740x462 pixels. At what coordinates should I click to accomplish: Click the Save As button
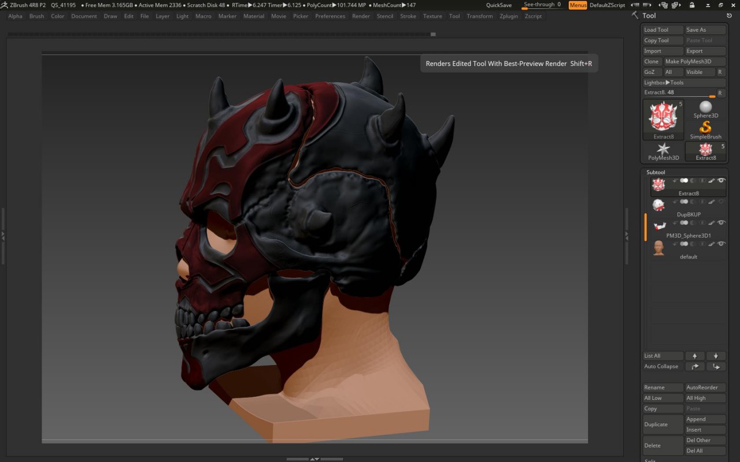[705, 30]
